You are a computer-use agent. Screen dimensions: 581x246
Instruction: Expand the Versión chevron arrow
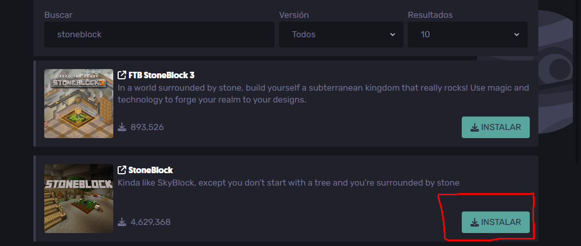(392, 35)
